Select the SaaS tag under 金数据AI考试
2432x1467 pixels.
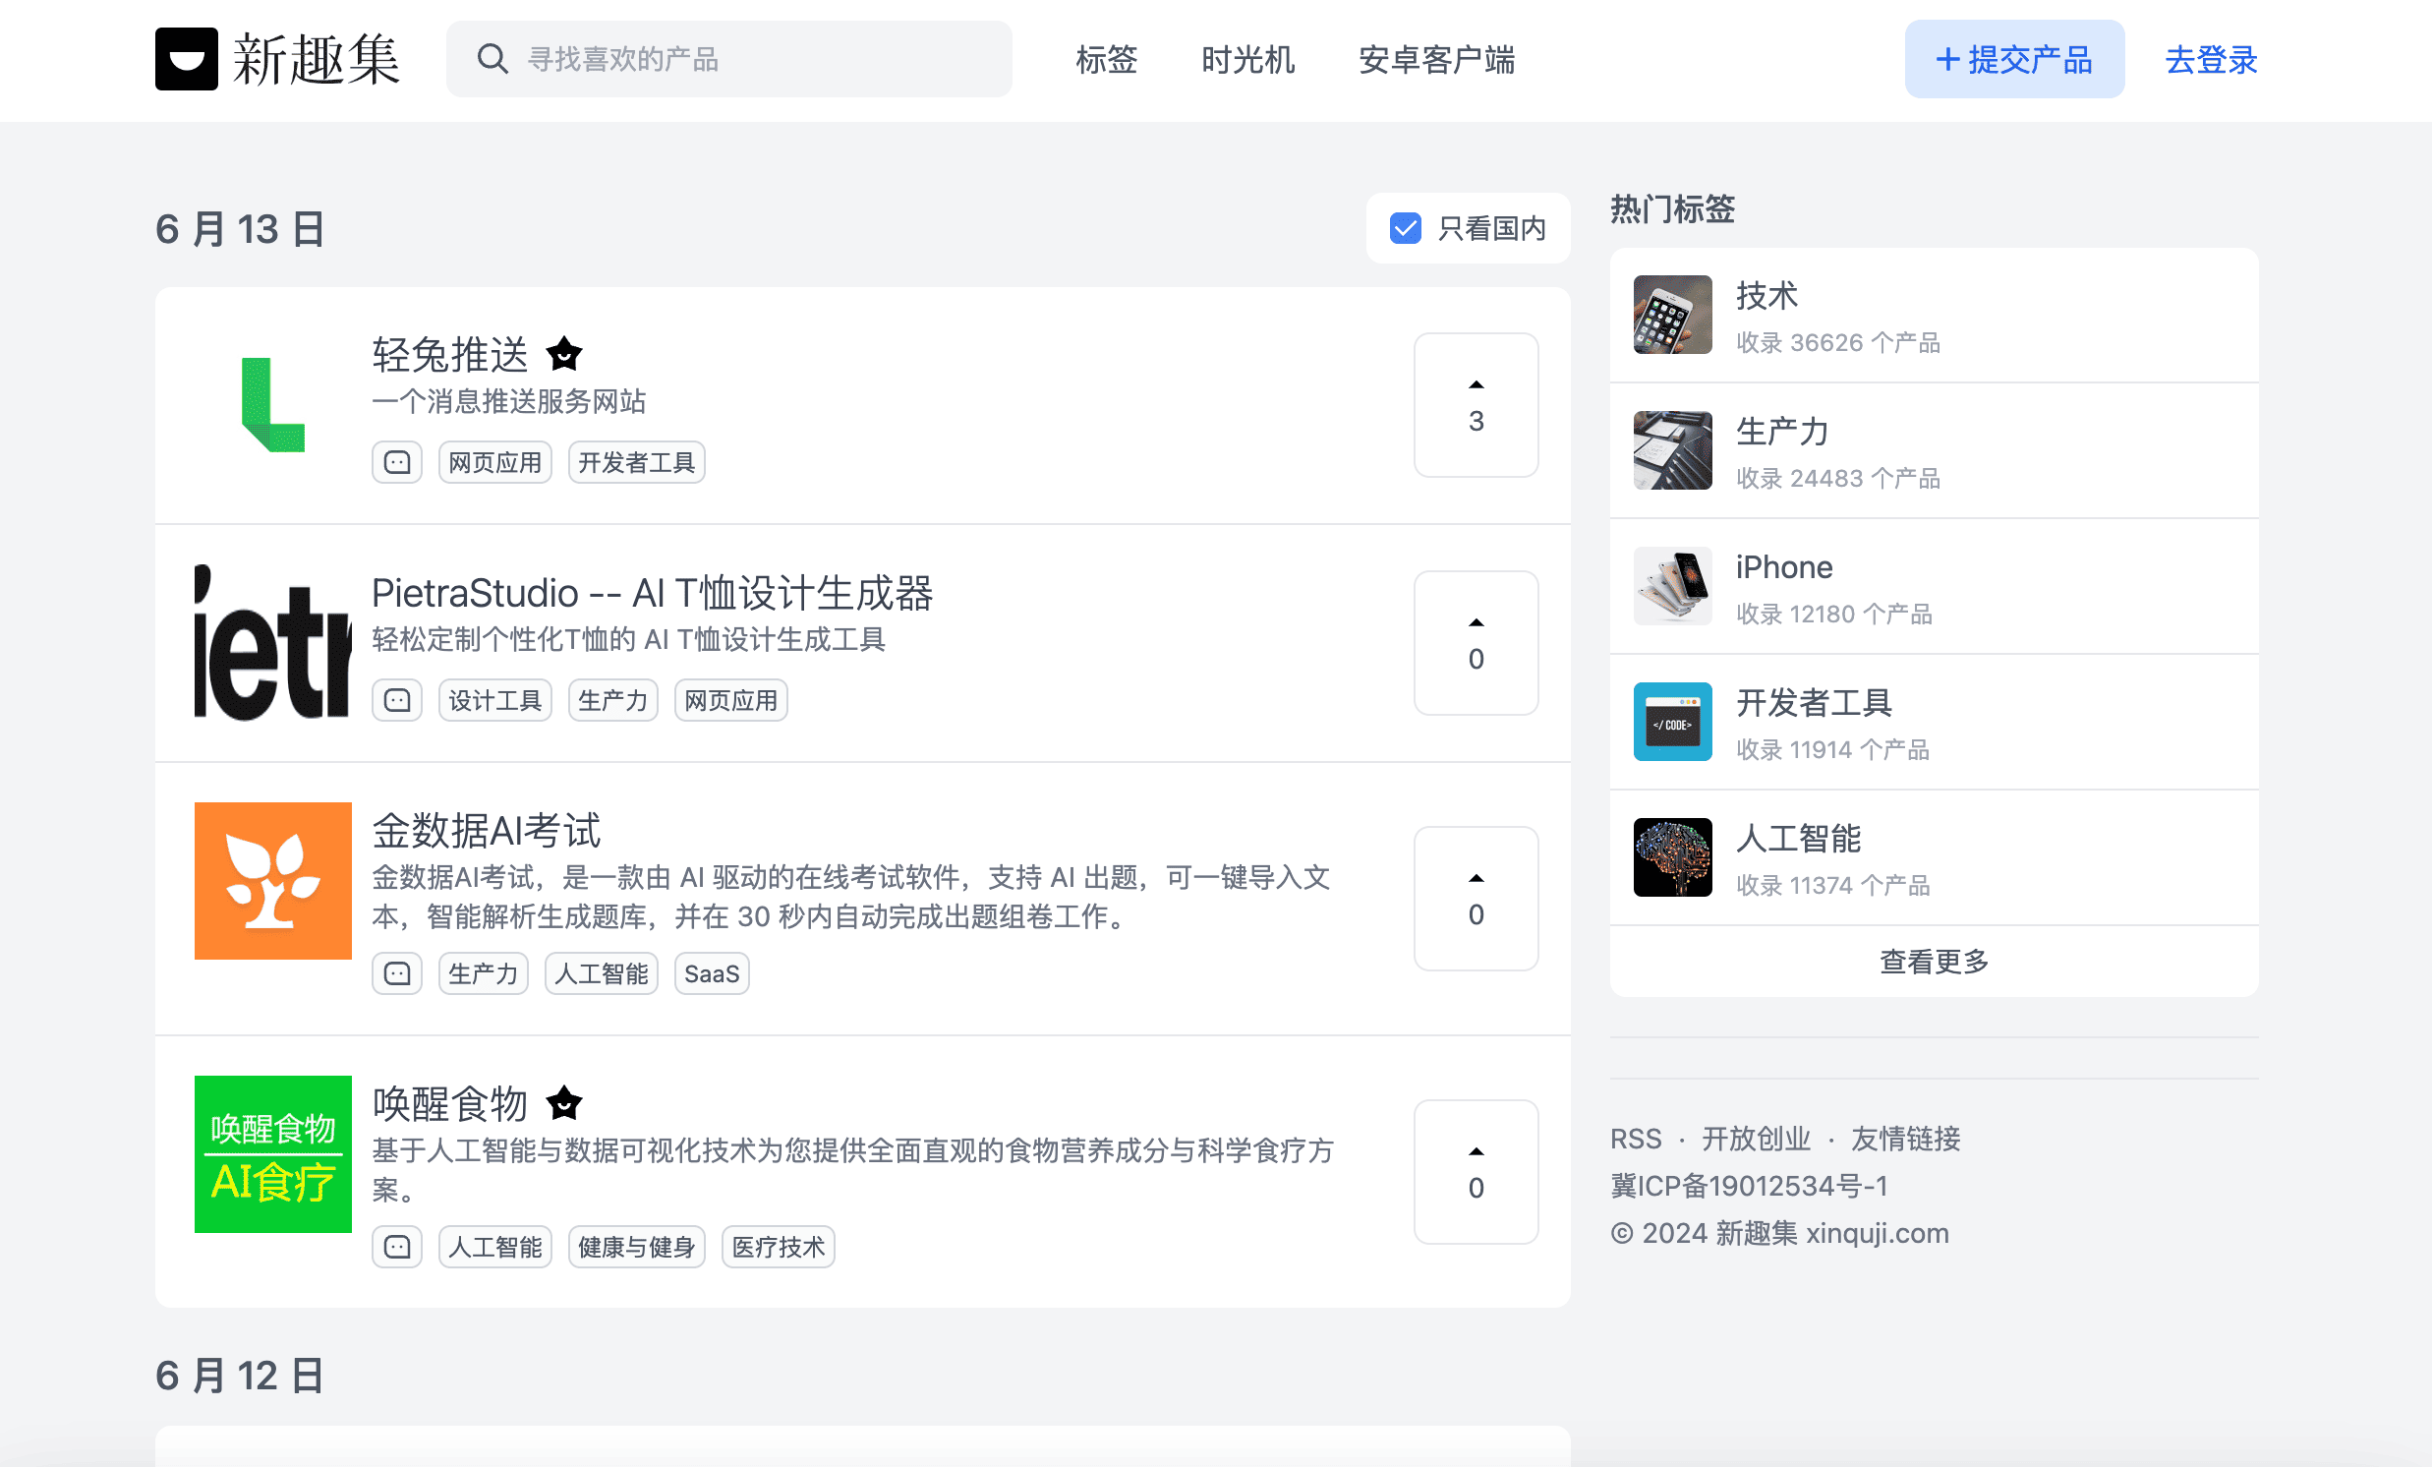tap(711, 973)
